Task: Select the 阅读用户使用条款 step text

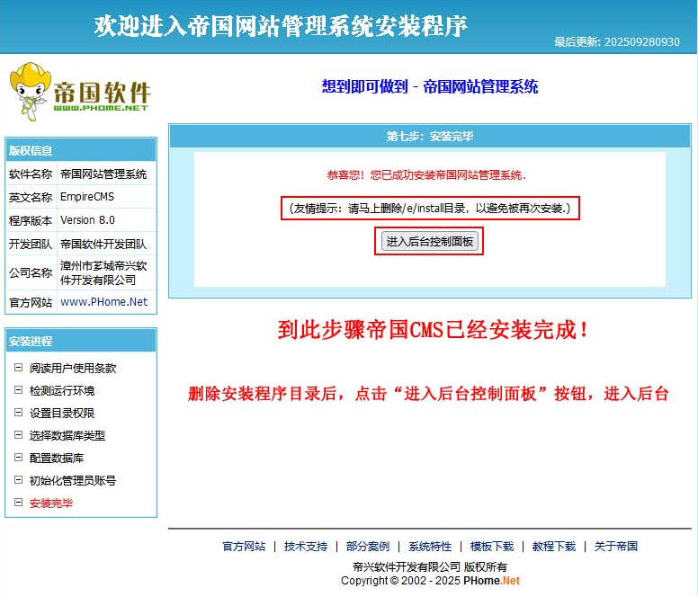Action: click(73, 369)
